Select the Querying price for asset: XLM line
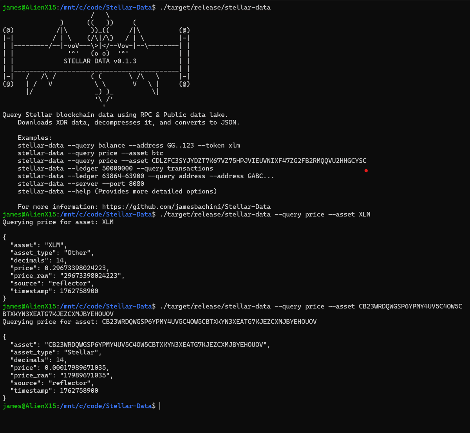 click(x=58, y=222)
